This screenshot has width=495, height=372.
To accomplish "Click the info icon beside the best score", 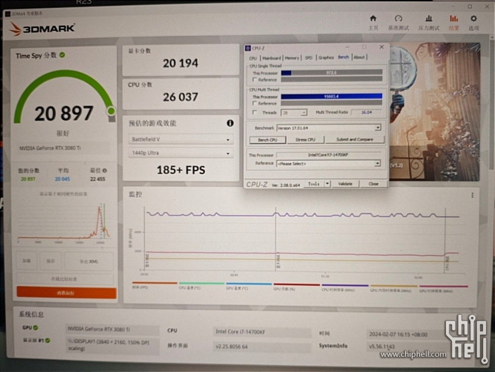I will tap(105, 171).
